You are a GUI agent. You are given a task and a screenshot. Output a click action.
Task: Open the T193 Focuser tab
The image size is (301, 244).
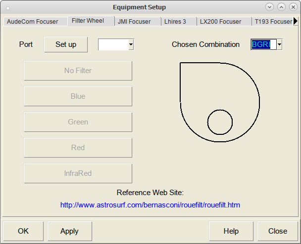tap(273, 21)
